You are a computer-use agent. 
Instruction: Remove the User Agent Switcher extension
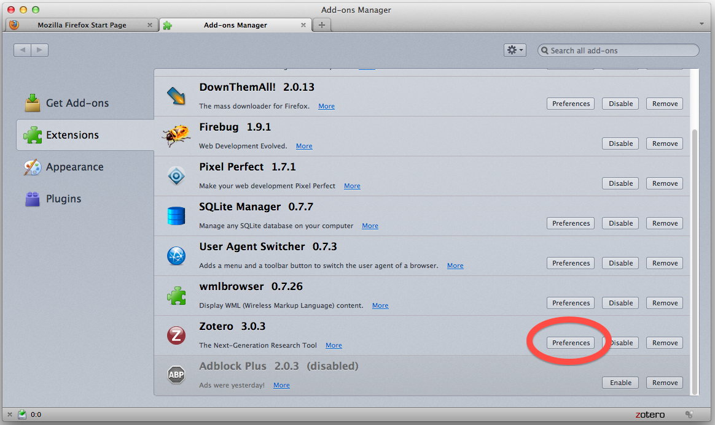pyautogui.click(x=665, y=263)
